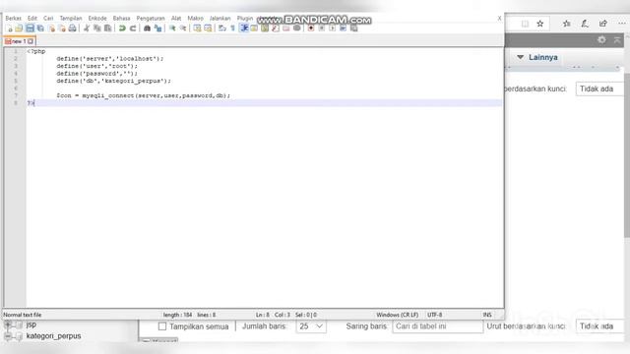This screenshot has width=630, height=354.
Task: Open the Jumlah baris 25 dropdown
Action: point(311,326)
